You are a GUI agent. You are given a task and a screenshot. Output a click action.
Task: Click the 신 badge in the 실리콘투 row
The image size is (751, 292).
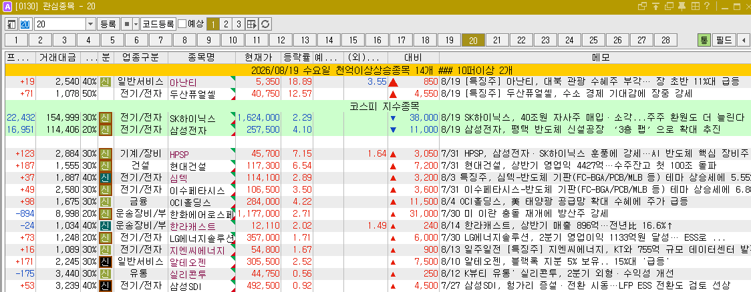(106, 274)
